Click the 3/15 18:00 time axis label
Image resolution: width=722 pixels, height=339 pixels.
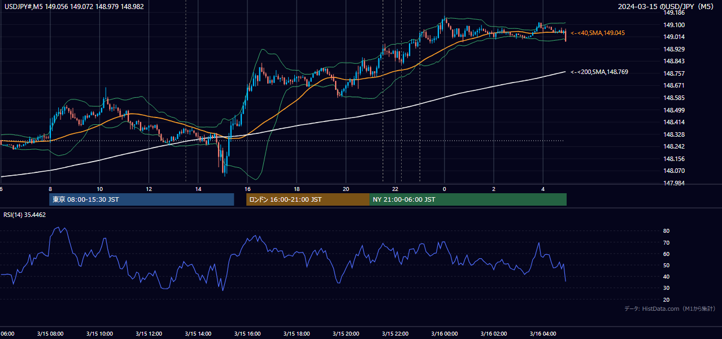297,333
